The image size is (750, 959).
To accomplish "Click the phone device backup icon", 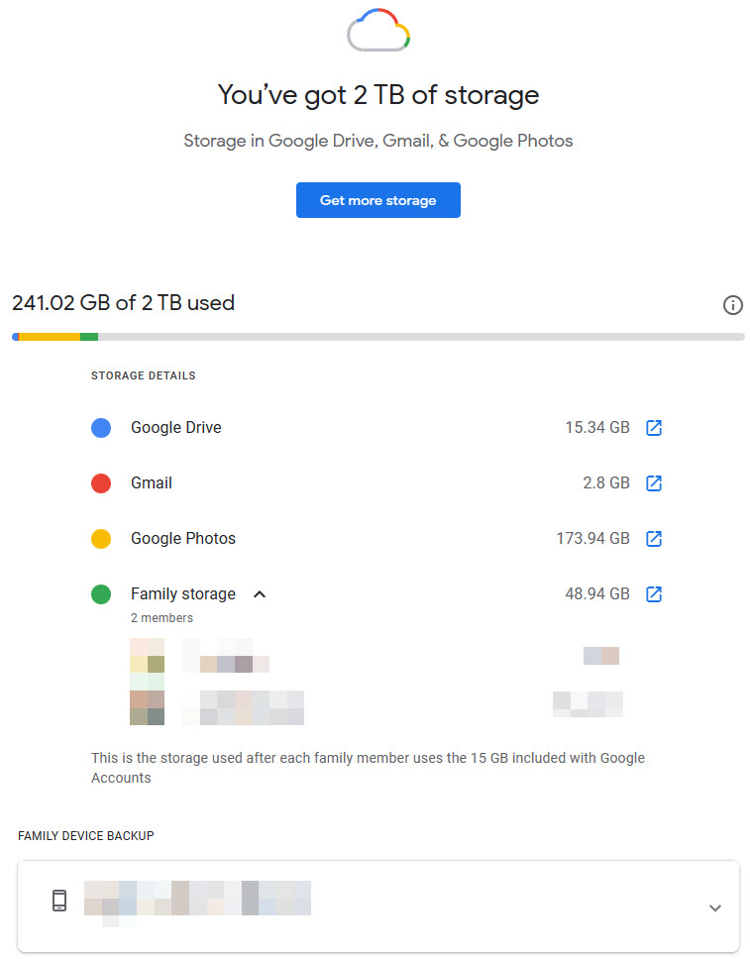I will click(59, 901).
